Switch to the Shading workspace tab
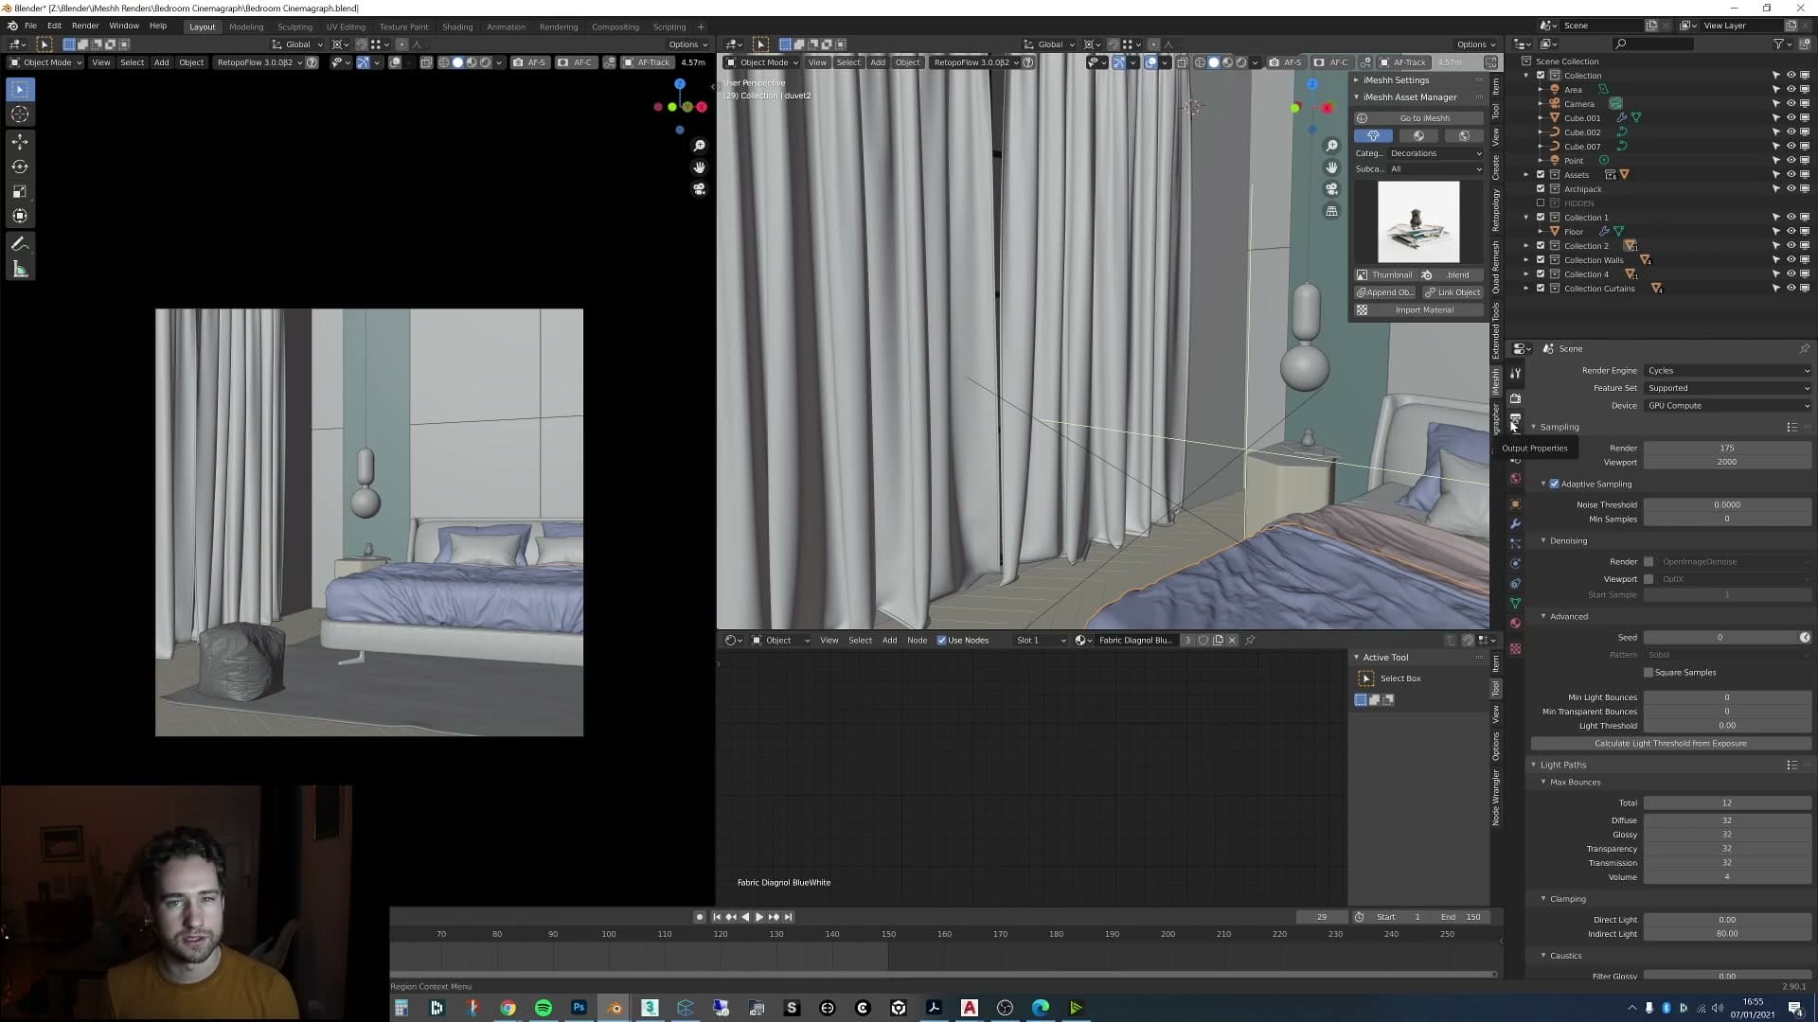Image resolution: width=1818 pixels, height=1022 pixels. click(457, 26)
